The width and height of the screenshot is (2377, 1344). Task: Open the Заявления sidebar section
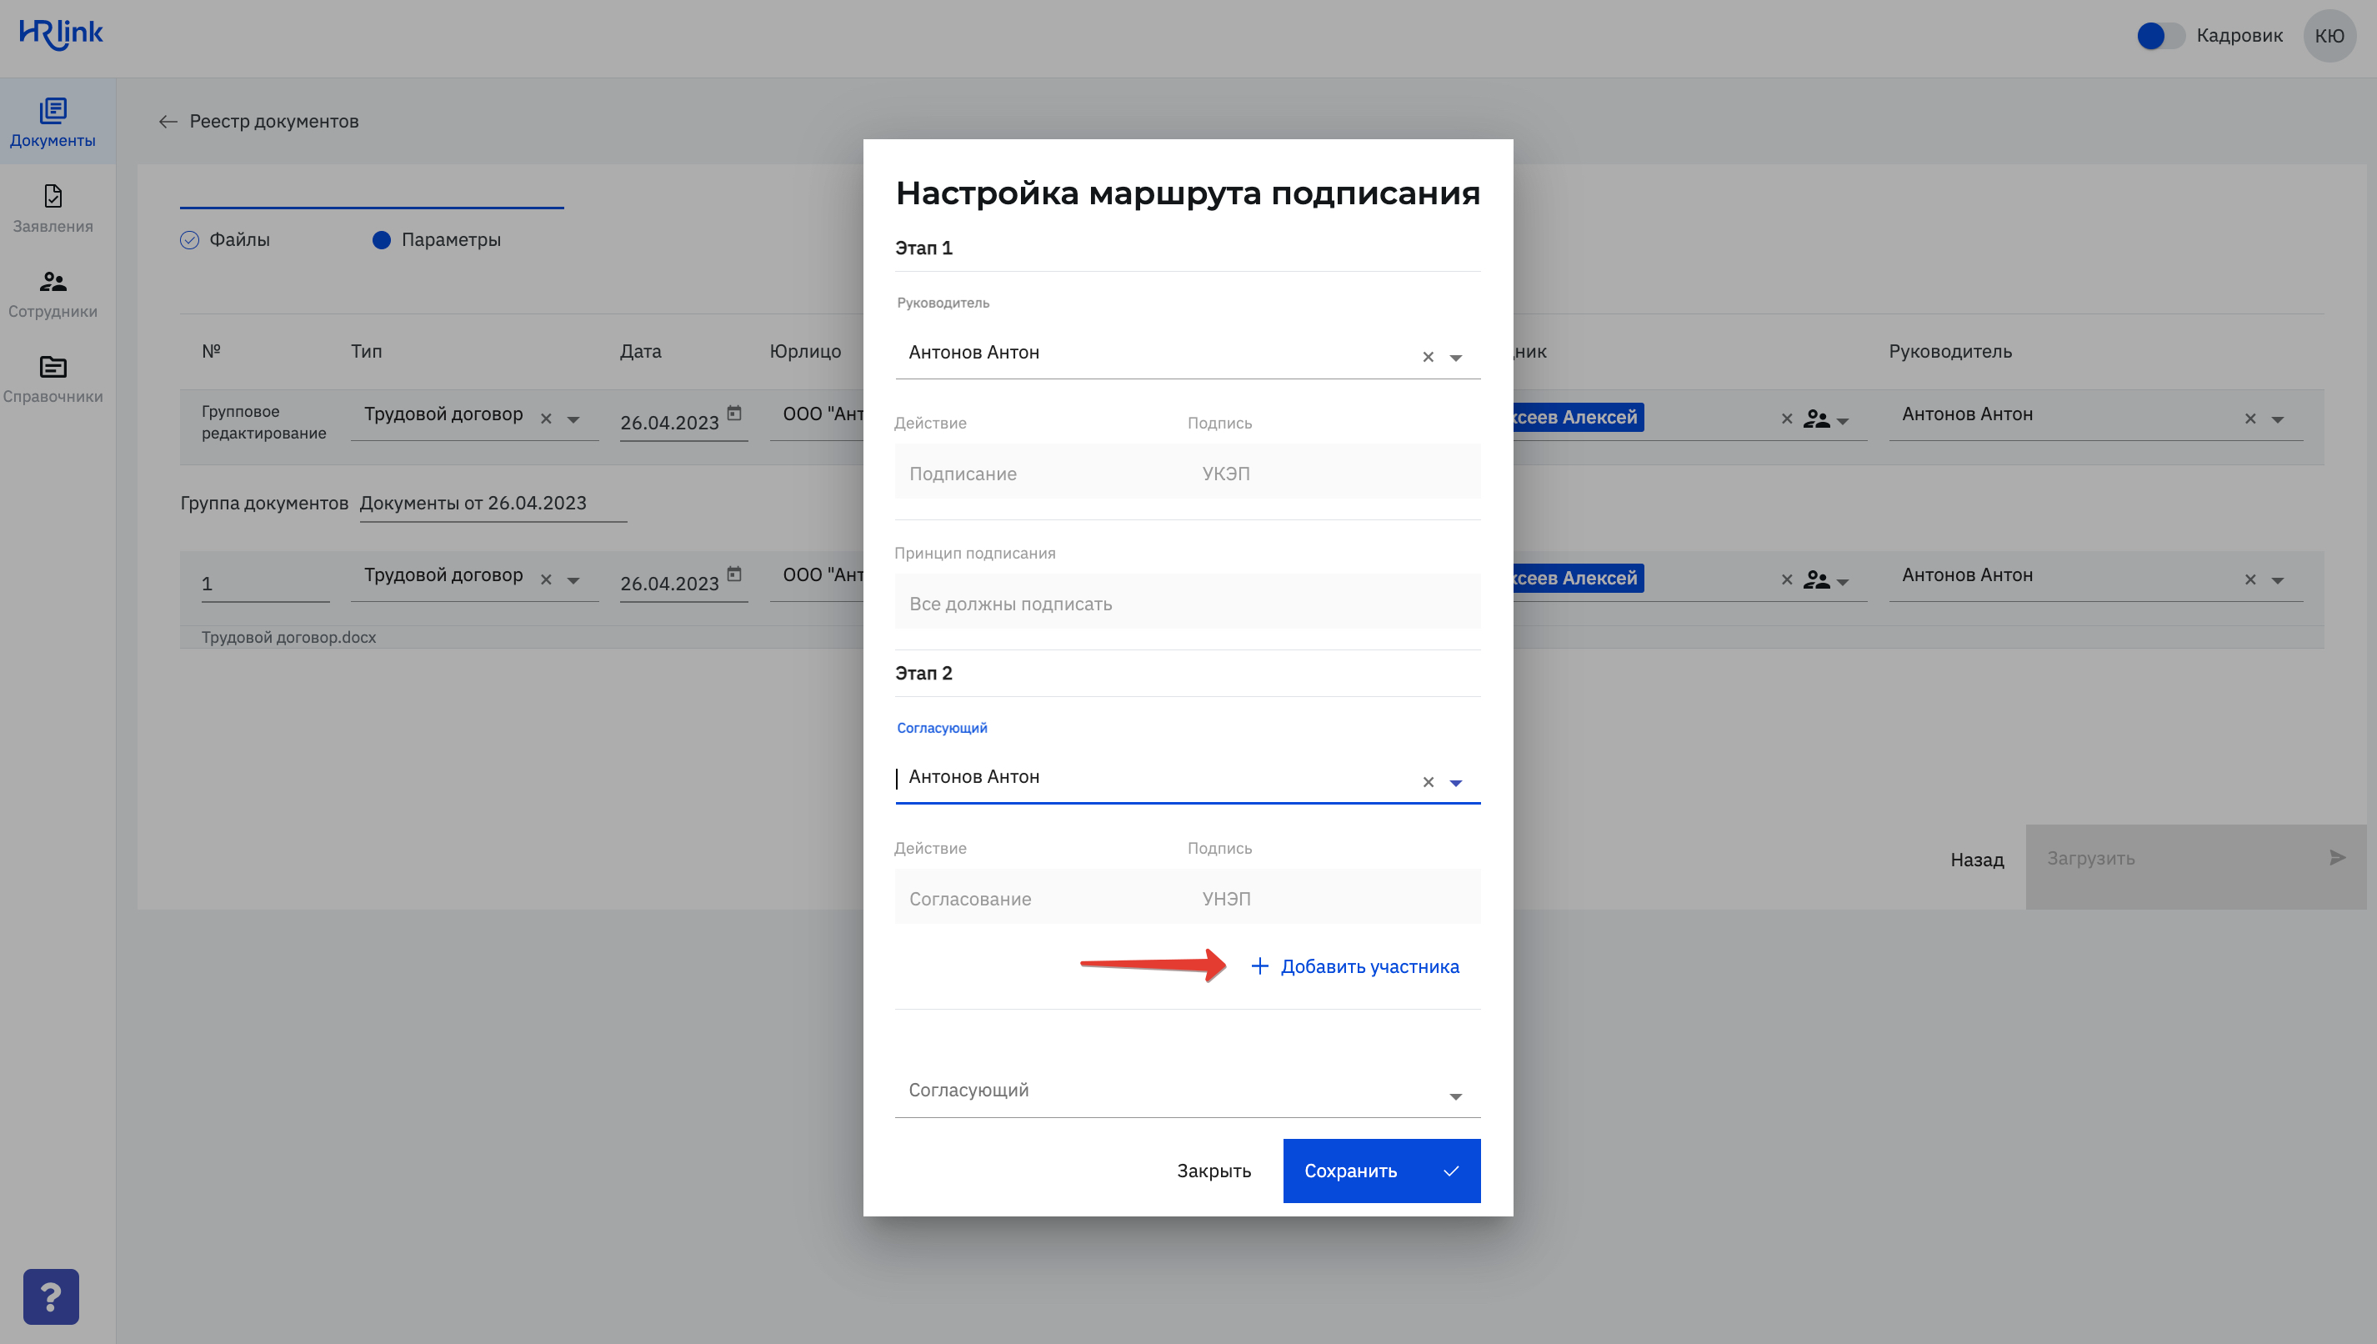[x=53, y=208]
